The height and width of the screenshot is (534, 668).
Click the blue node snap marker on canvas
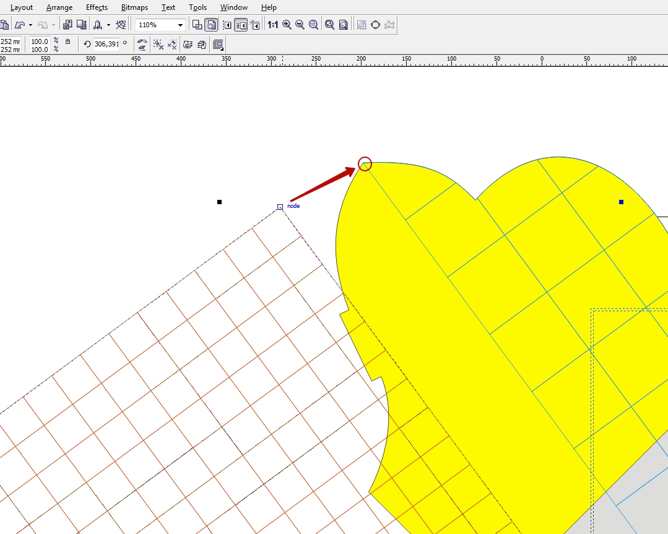pyautogui.click(x=280, y=207)
